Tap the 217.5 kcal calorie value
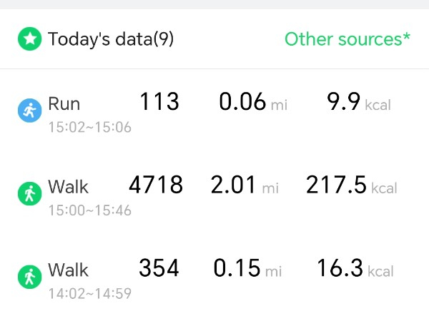 click(351, 186)
